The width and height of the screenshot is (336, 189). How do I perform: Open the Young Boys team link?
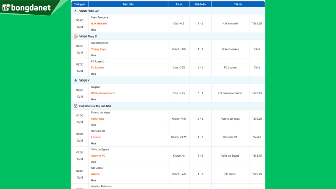tap(98, 49)
